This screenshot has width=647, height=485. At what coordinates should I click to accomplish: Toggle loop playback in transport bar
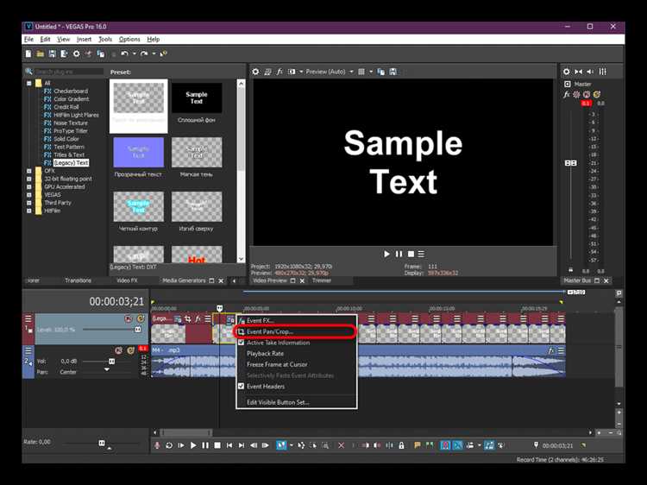pos(169,445)
